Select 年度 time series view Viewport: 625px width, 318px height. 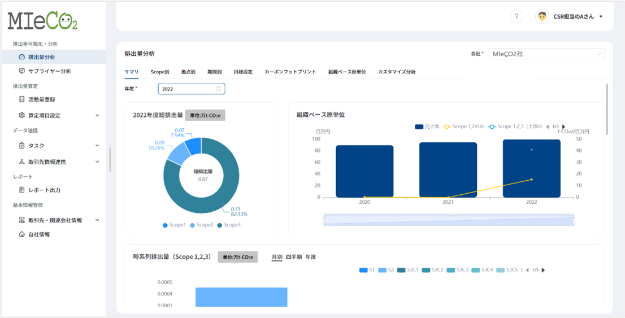tap(310, 257)
